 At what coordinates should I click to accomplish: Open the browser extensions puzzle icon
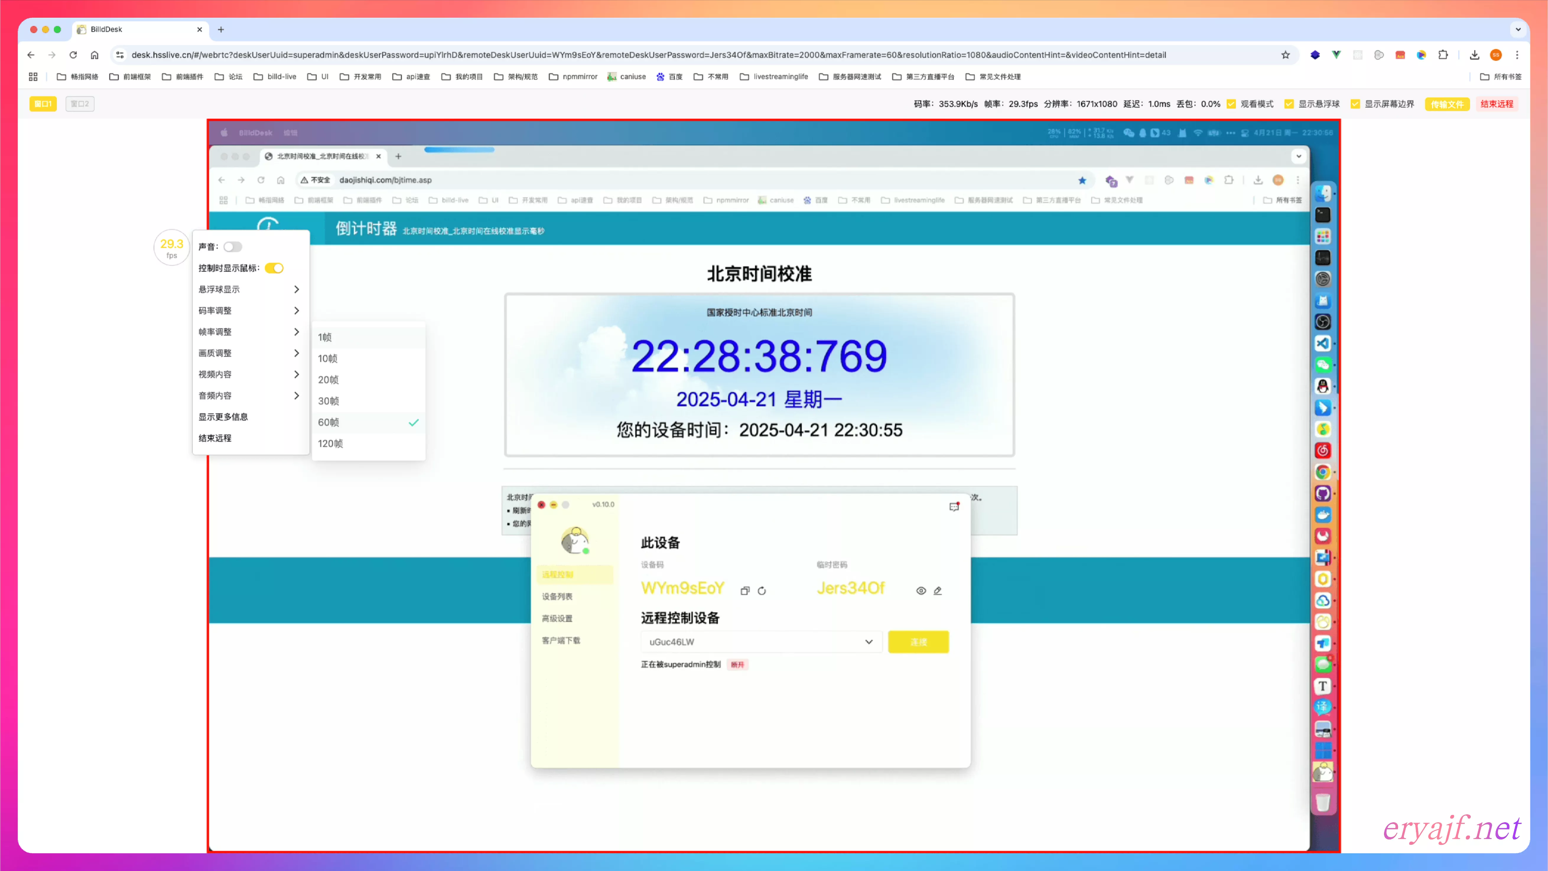1443,55
